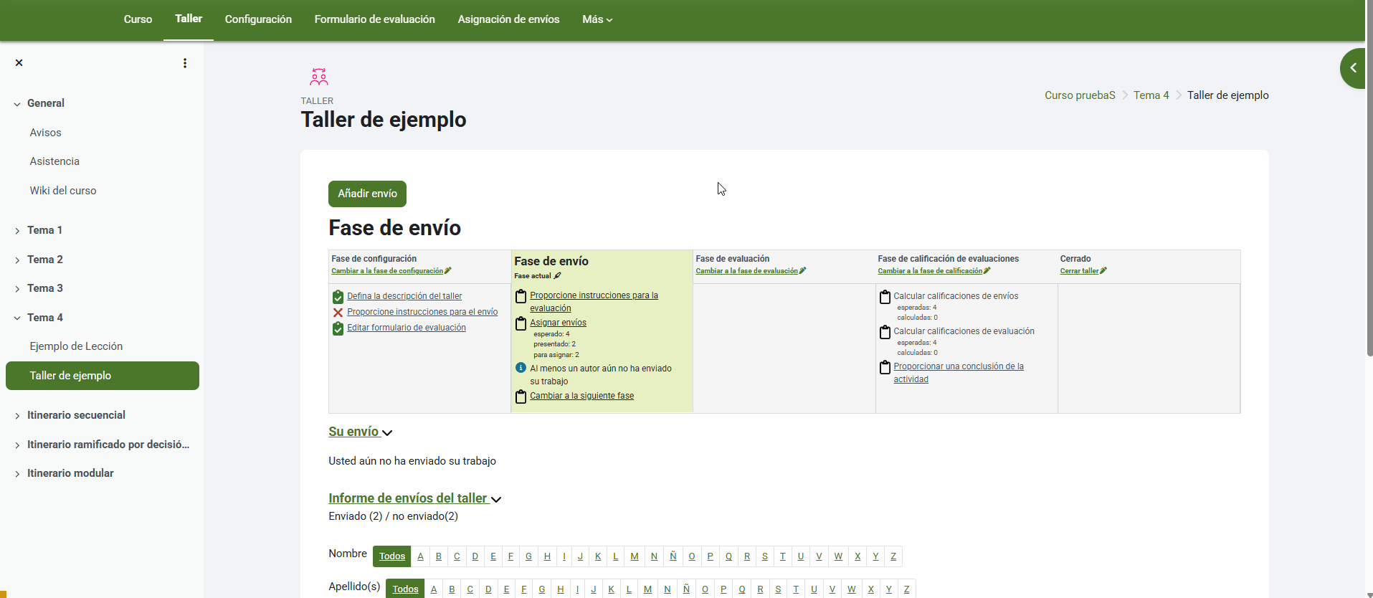Expand Tema 2 in the course index

[17, 260]
